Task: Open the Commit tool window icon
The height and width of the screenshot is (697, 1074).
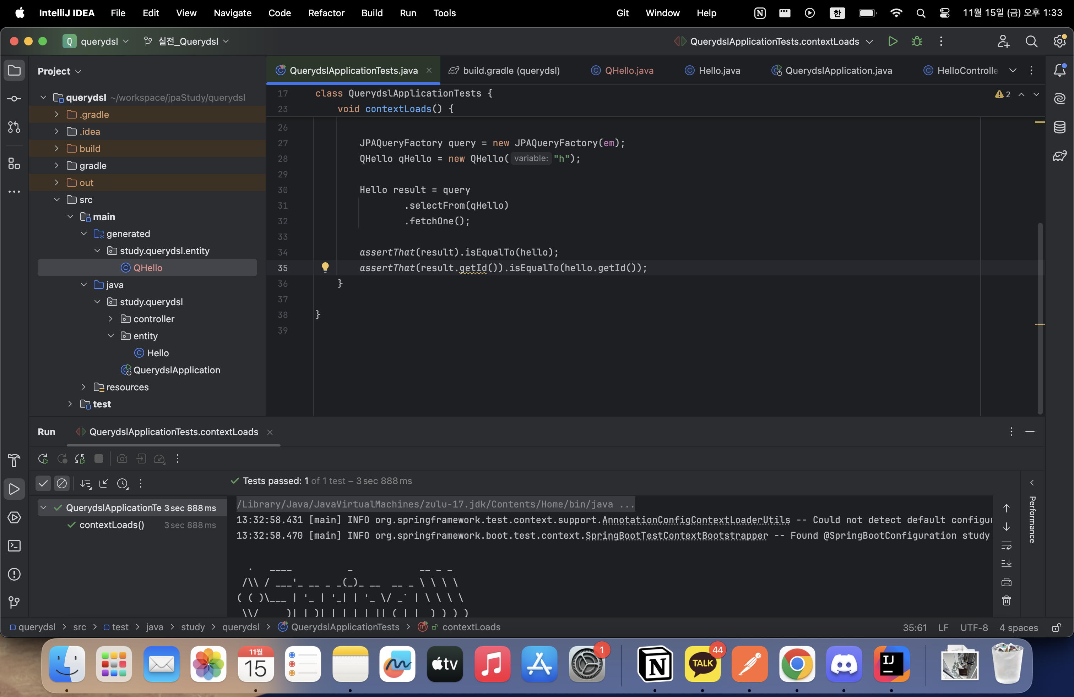Action: click(15, 99)
